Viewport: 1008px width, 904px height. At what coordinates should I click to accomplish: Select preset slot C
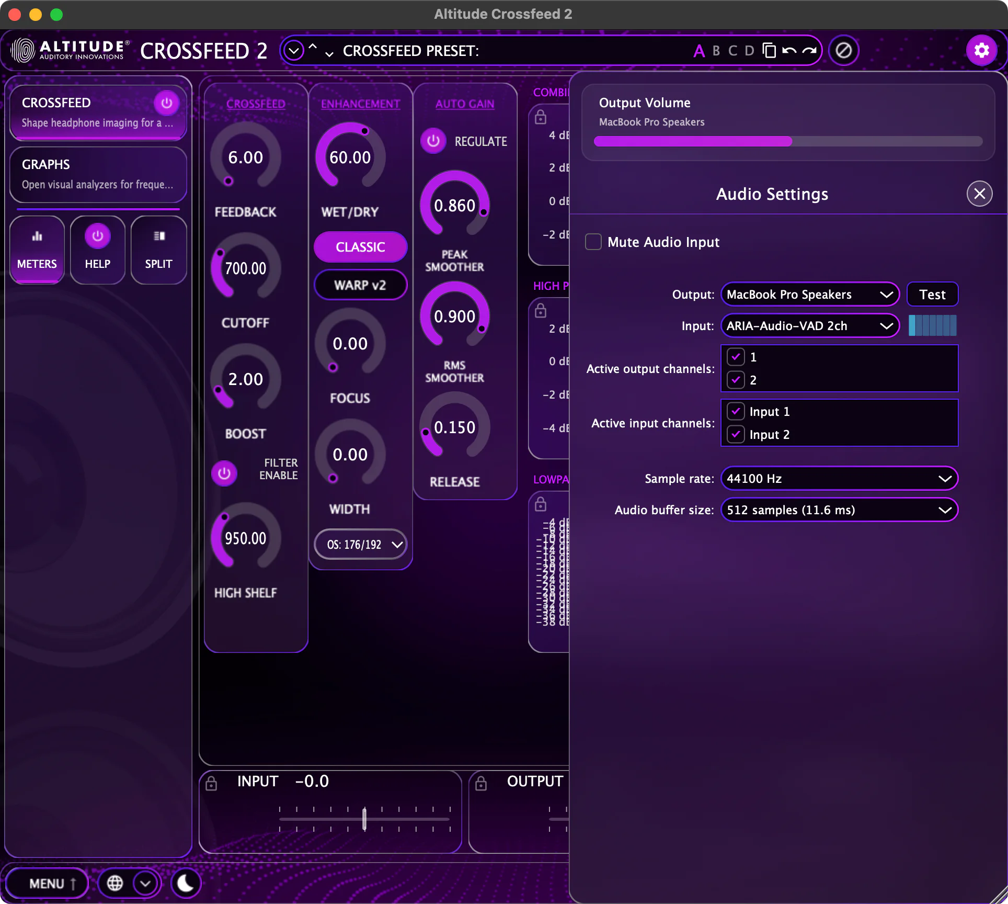(733, 51)
